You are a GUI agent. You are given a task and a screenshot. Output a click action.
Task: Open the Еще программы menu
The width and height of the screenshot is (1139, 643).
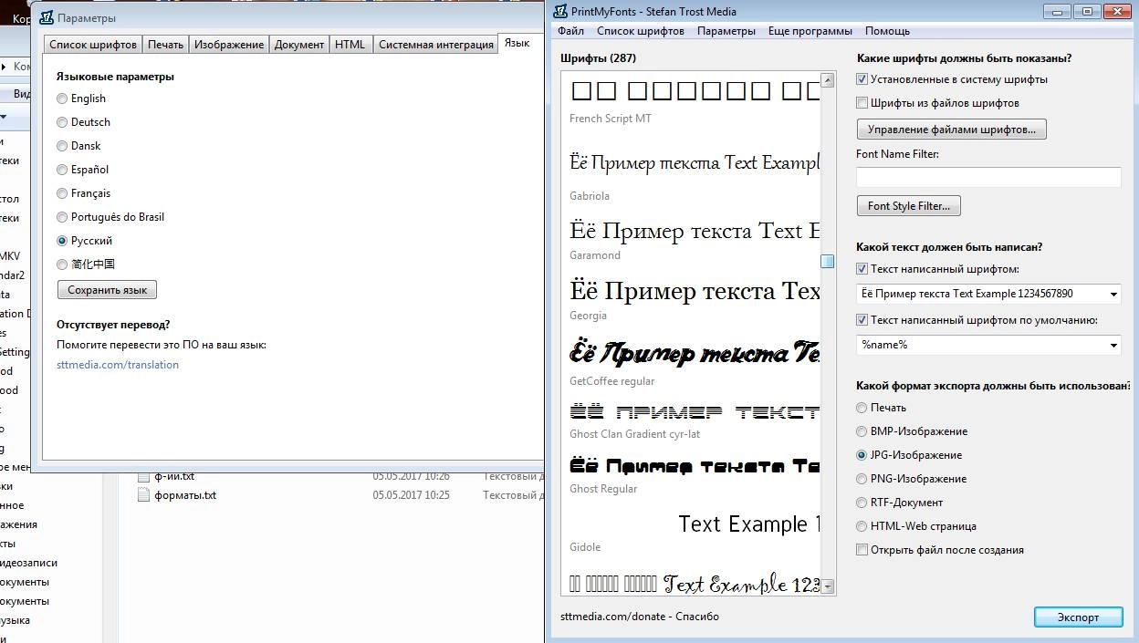810,31
